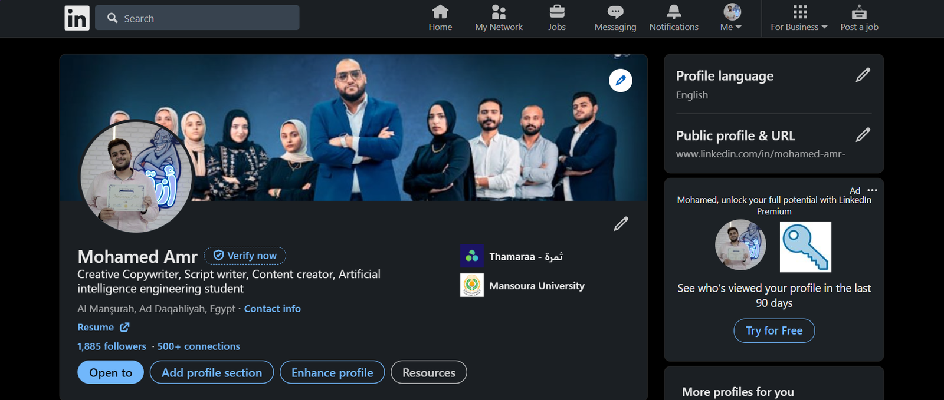Open the circular profile photo

tap(136, 177)
